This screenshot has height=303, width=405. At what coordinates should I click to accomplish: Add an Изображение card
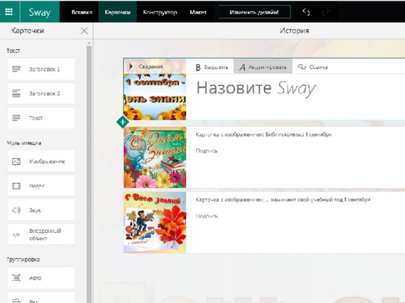[x=41, y=162]
